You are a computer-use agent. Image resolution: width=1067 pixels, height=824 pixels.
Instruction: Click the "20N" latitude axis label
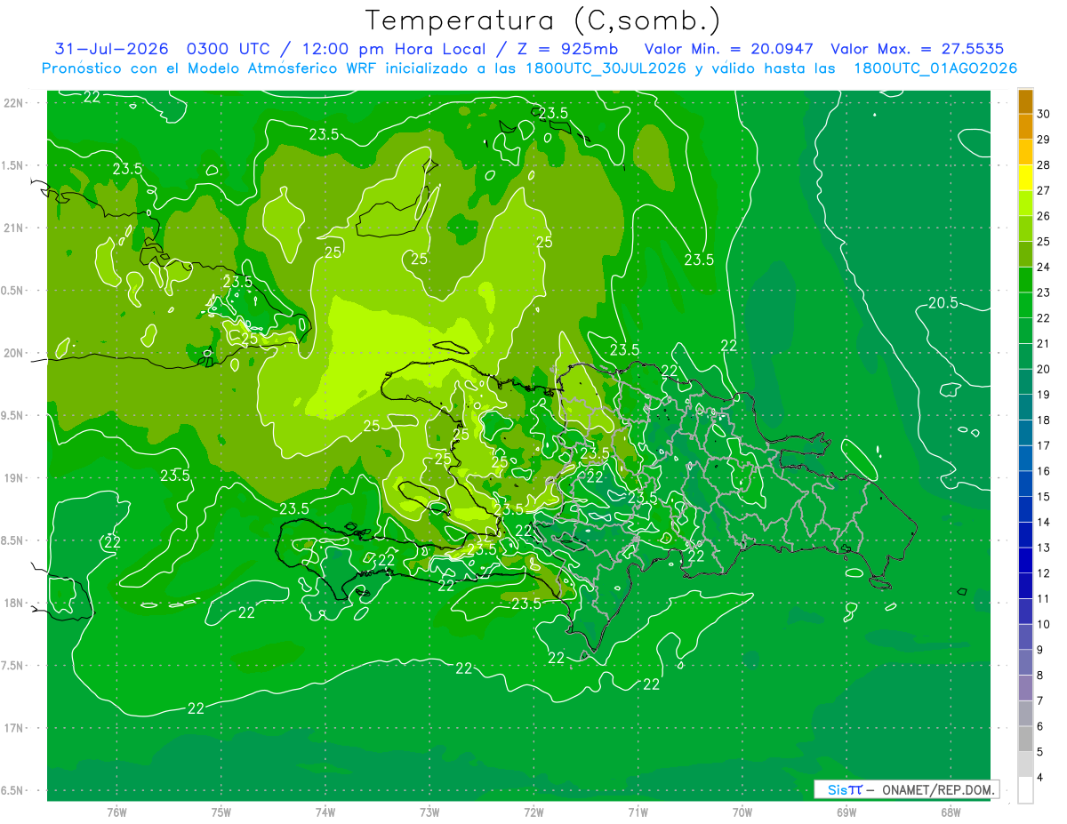[x=12, y=353]
